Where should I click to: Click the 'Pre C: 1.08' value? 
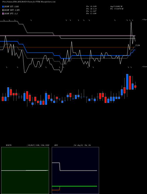point(91,14)
